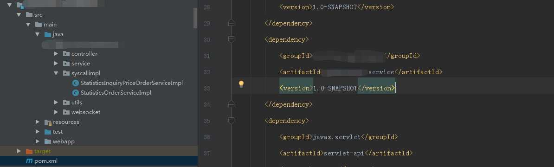Click the 1.0-SNAPSHOT version on line 28
The image size is (554, 167).
pos(335,7)
